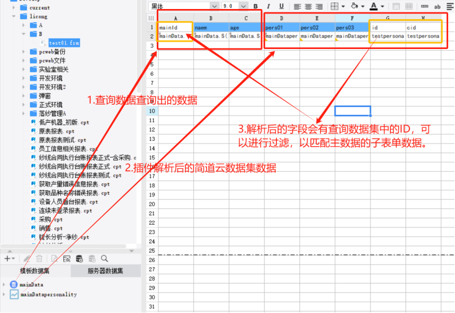Viewport: 455px width, 313px height.
Task: Collapse the licong folder
Action: point(14,16)
